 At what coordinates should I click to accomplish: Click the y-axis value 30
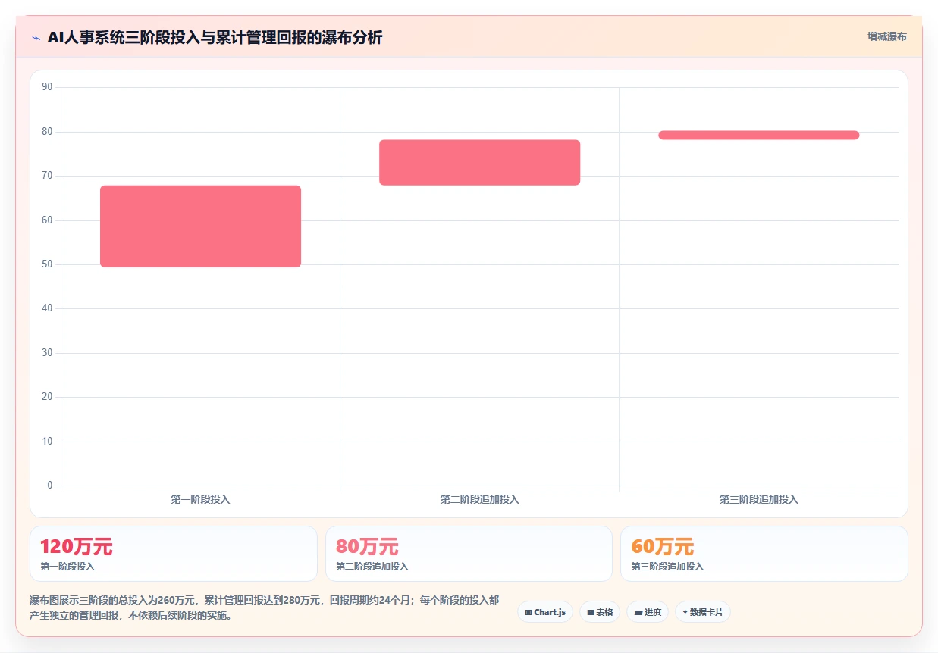pyautogui.click(x=47, y=353)
